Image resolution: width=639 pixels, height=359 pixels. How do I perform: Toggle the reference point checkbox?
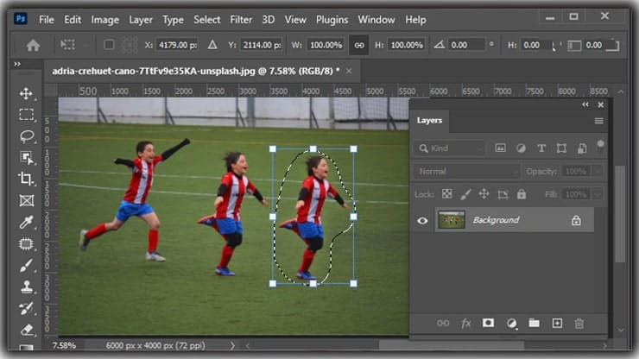coord(109,44)
